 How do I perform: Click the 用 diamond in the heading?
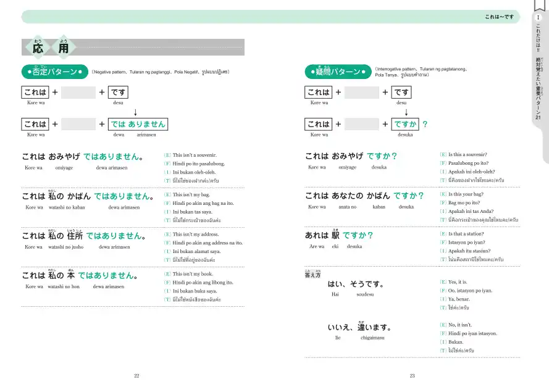click(x=64, y=48)
